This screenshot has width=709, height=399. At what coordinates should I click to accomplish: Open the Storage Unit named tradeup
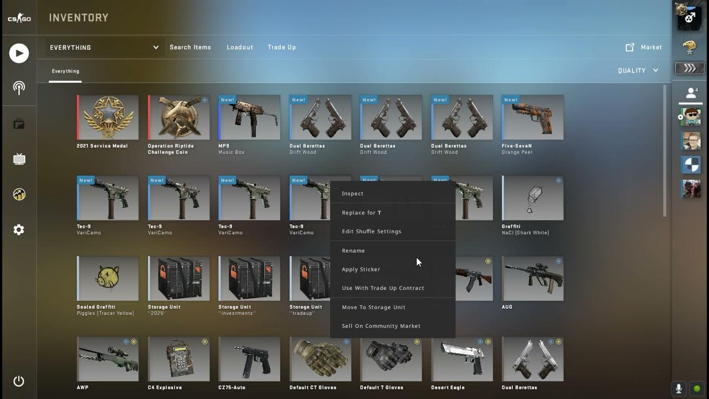coord(310,279)
